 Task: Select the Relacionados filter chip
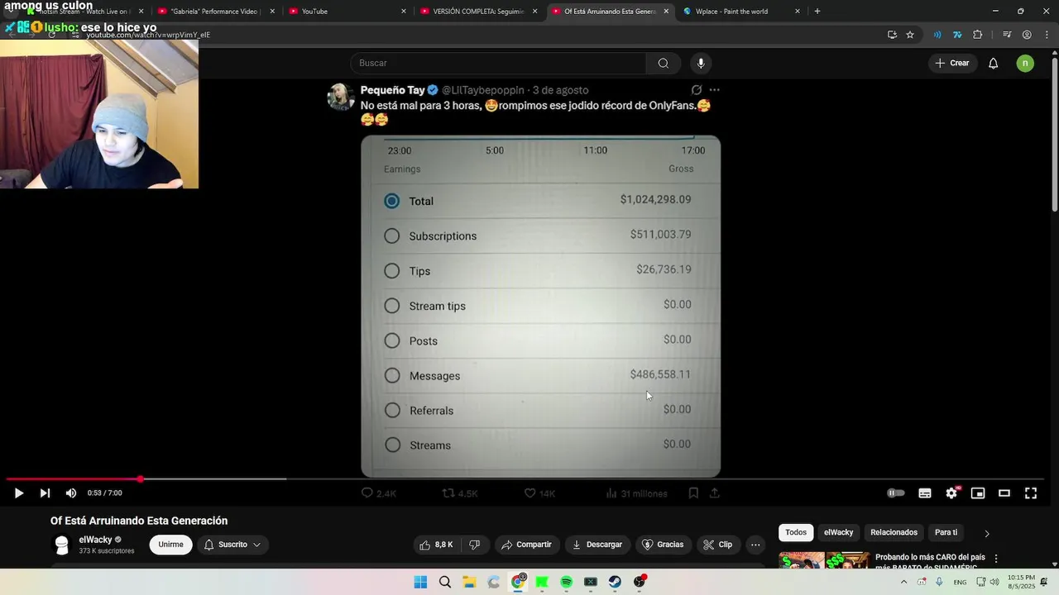[894, 532]
